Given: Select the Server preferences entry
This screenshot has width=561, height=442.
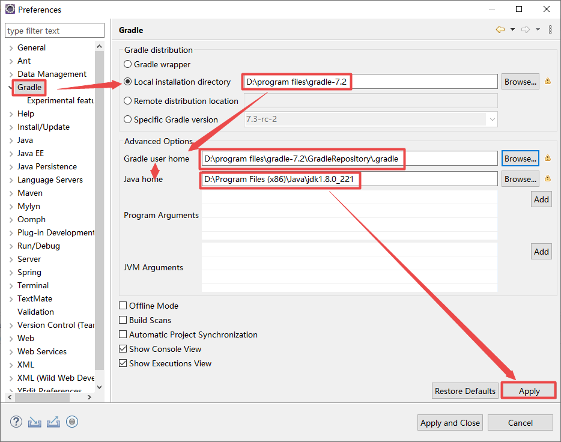Looking at the screenshot, I should (29, 259).
